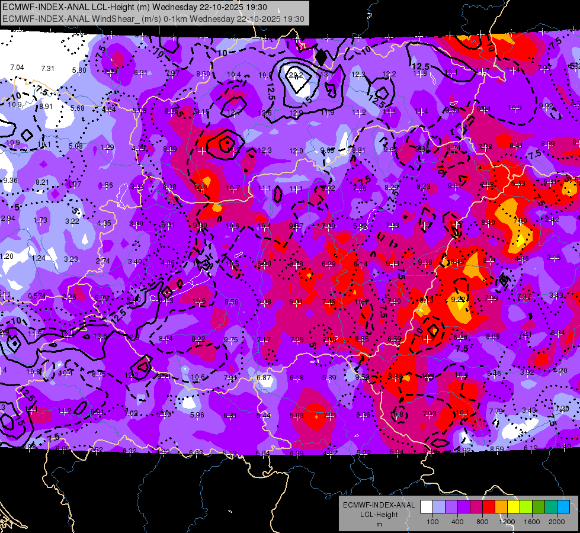This screenshot has width=580, height=533.
Task: Click the vivid violet legend swatch
Action: [464, 507]
